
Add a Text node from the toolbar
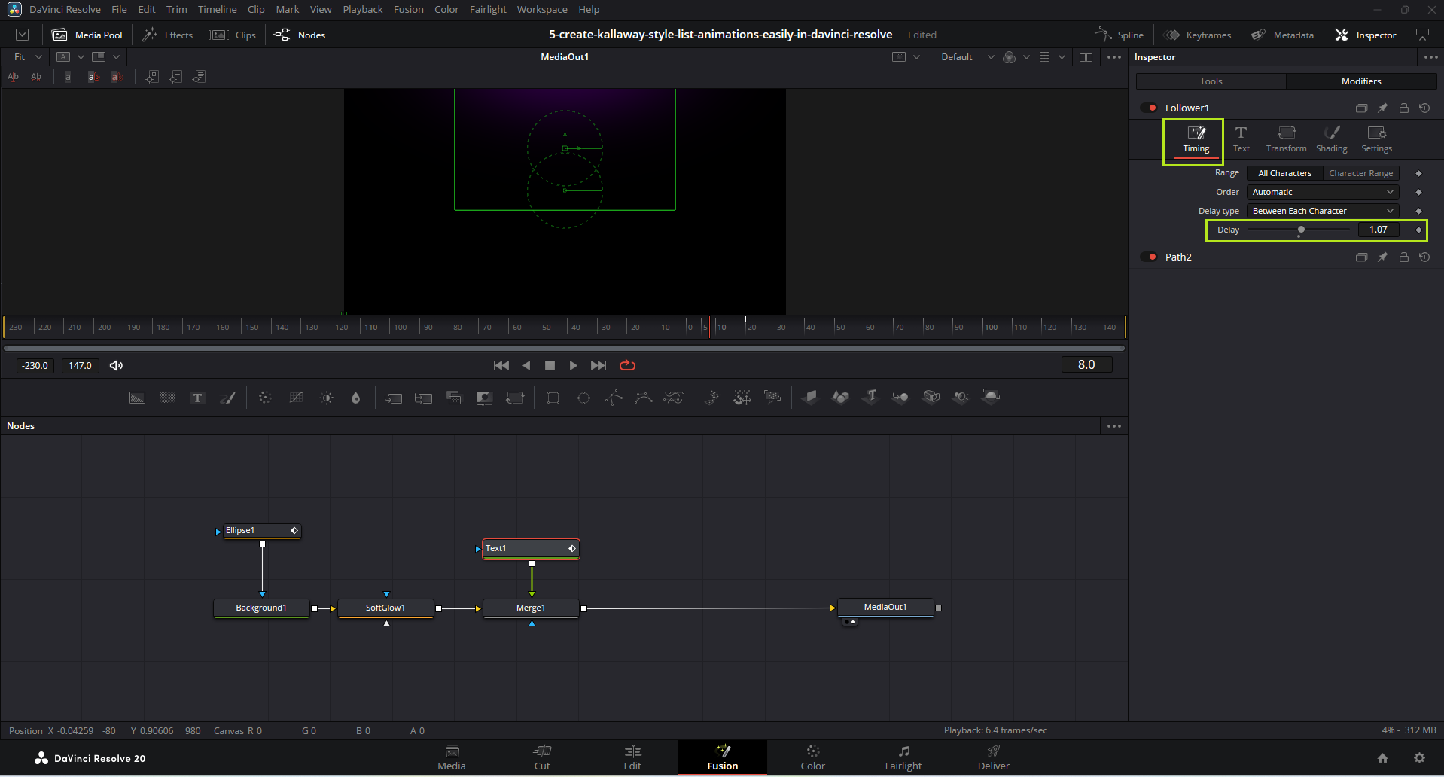197,398
